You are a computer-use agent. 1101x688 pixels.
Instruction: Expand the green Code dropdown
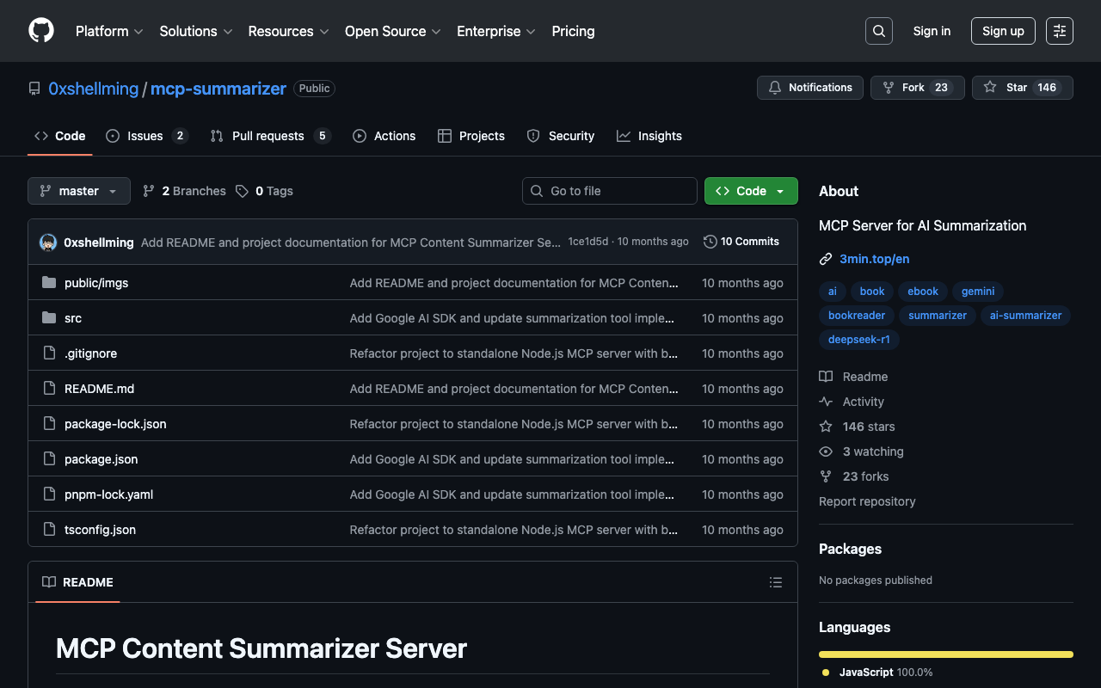pyautogui.click(x=751, y=191)
